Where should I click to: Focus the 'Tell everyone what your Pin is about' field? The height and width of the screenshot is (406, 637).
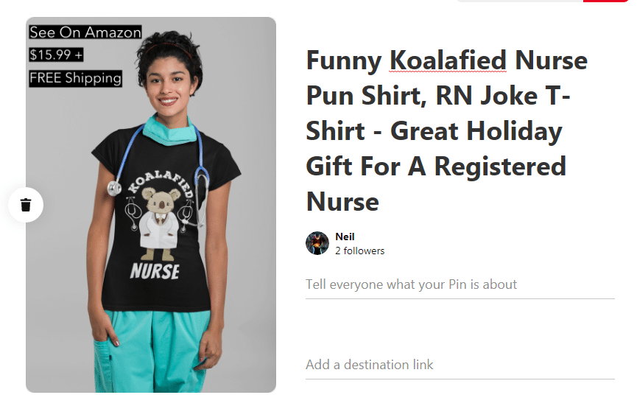(x=460, y=284)
